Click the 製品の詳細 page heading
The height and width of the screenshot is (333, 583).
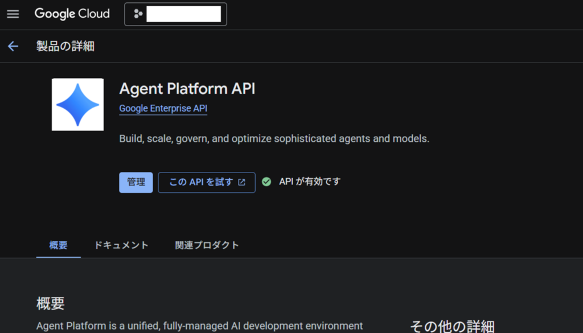pyautogui.click(x=65, y=46)
